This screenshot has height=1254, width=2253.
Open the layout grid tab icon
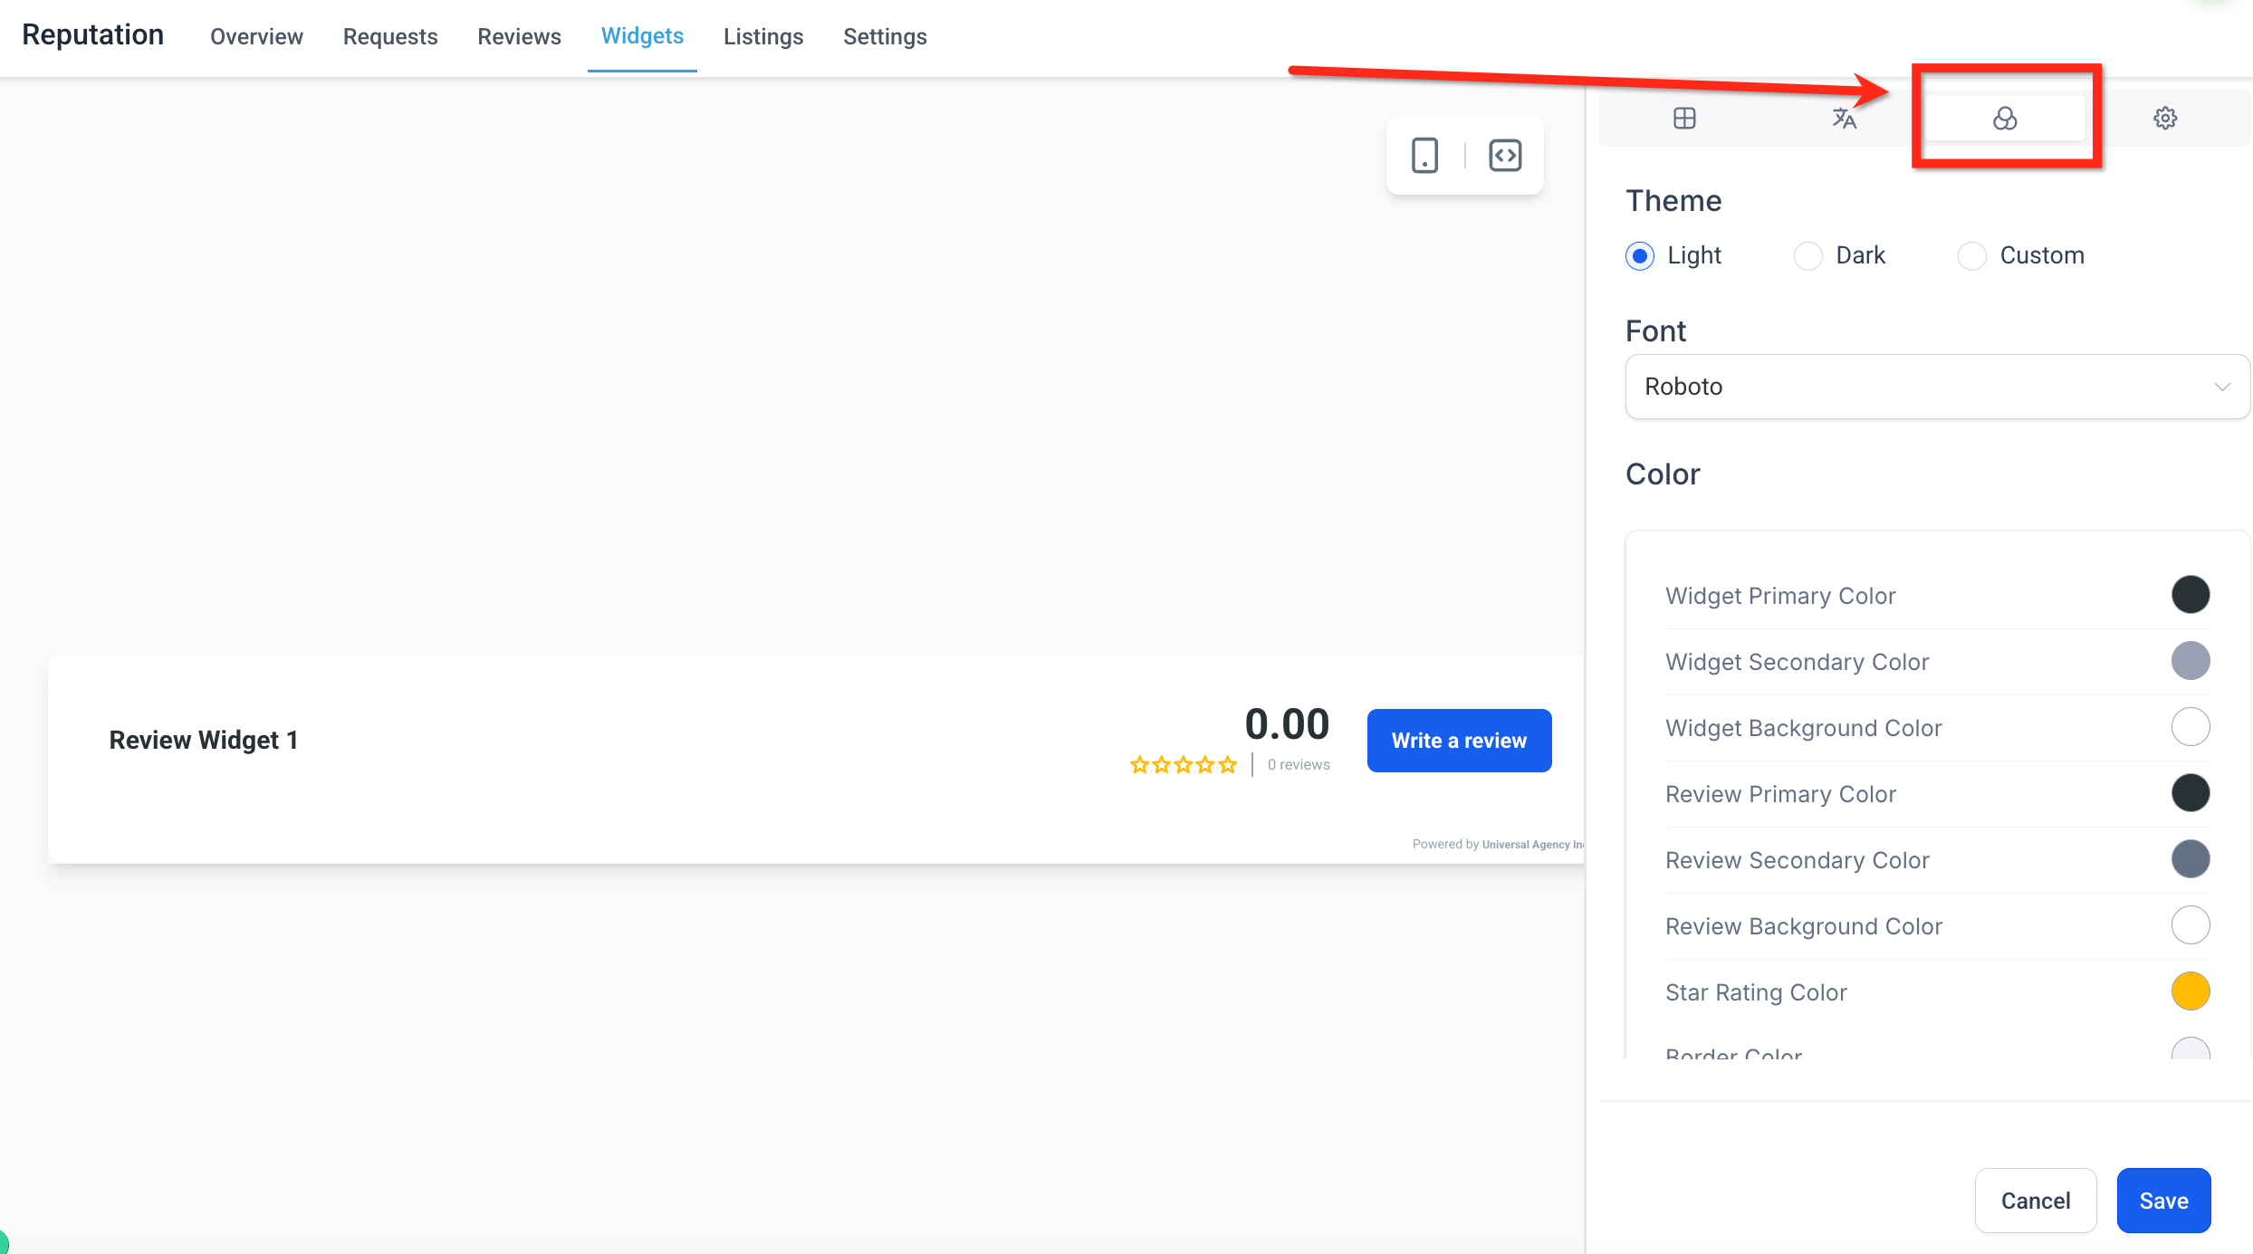point(1684,119)
